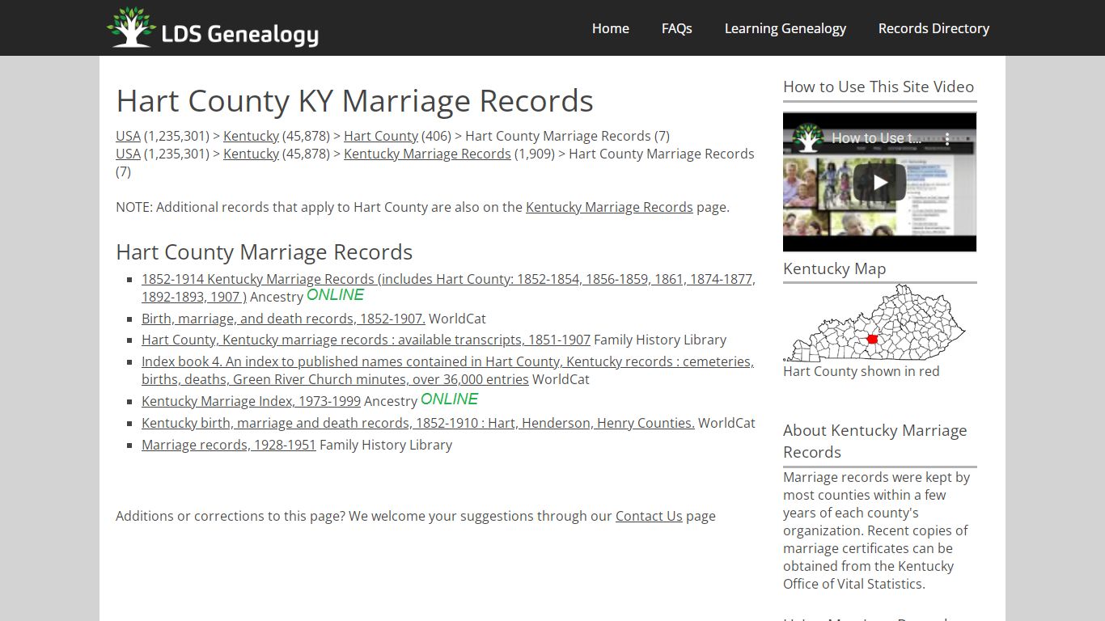Click ONLINE badge beside 1852-1914 records
This screenshot has width=1105, height=621.
pyautogui.click(x=335, y=295)
